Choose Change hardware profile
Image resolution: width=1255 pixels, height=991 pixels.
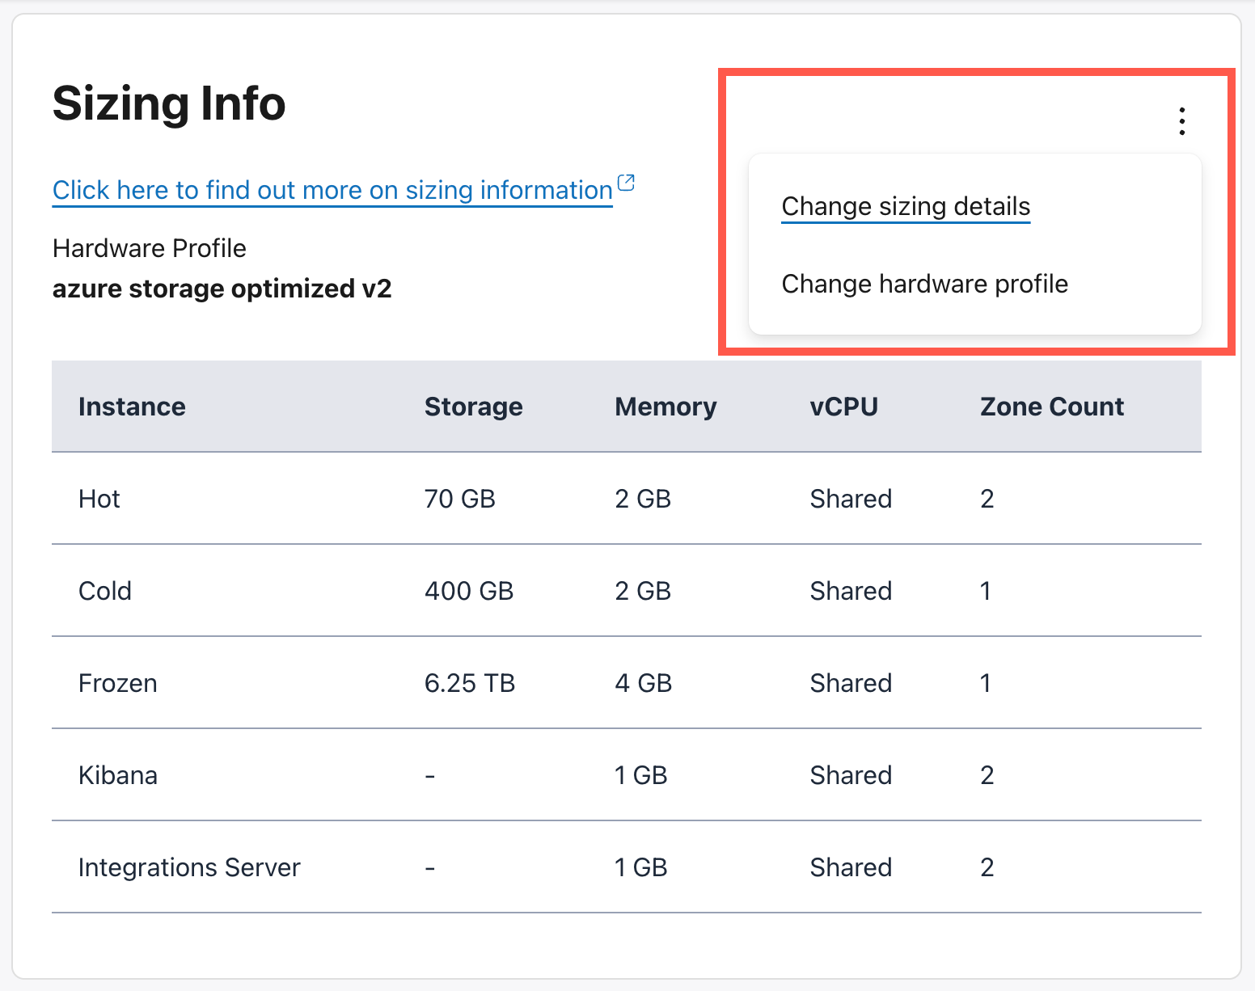click(924, 284)
